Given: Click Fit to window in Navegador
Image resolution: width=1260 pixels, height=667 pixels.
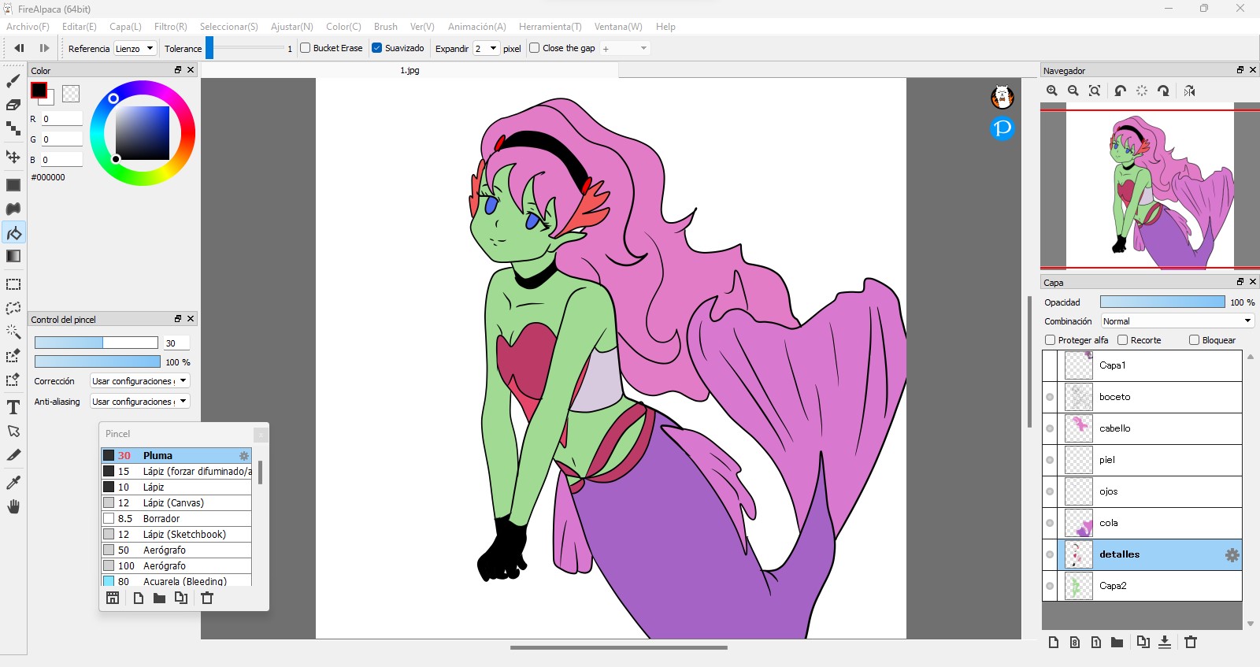Looking at the screenshot, I should point(1095,91).
